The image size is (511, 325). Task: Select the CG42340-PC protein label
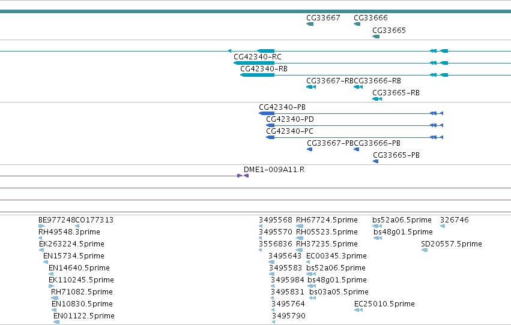pos(289,131)
